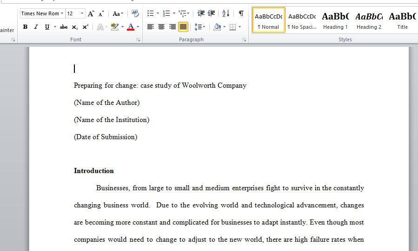418x251 pixels.
Task: Expand underline style options
Action: (x=55, y=27)
